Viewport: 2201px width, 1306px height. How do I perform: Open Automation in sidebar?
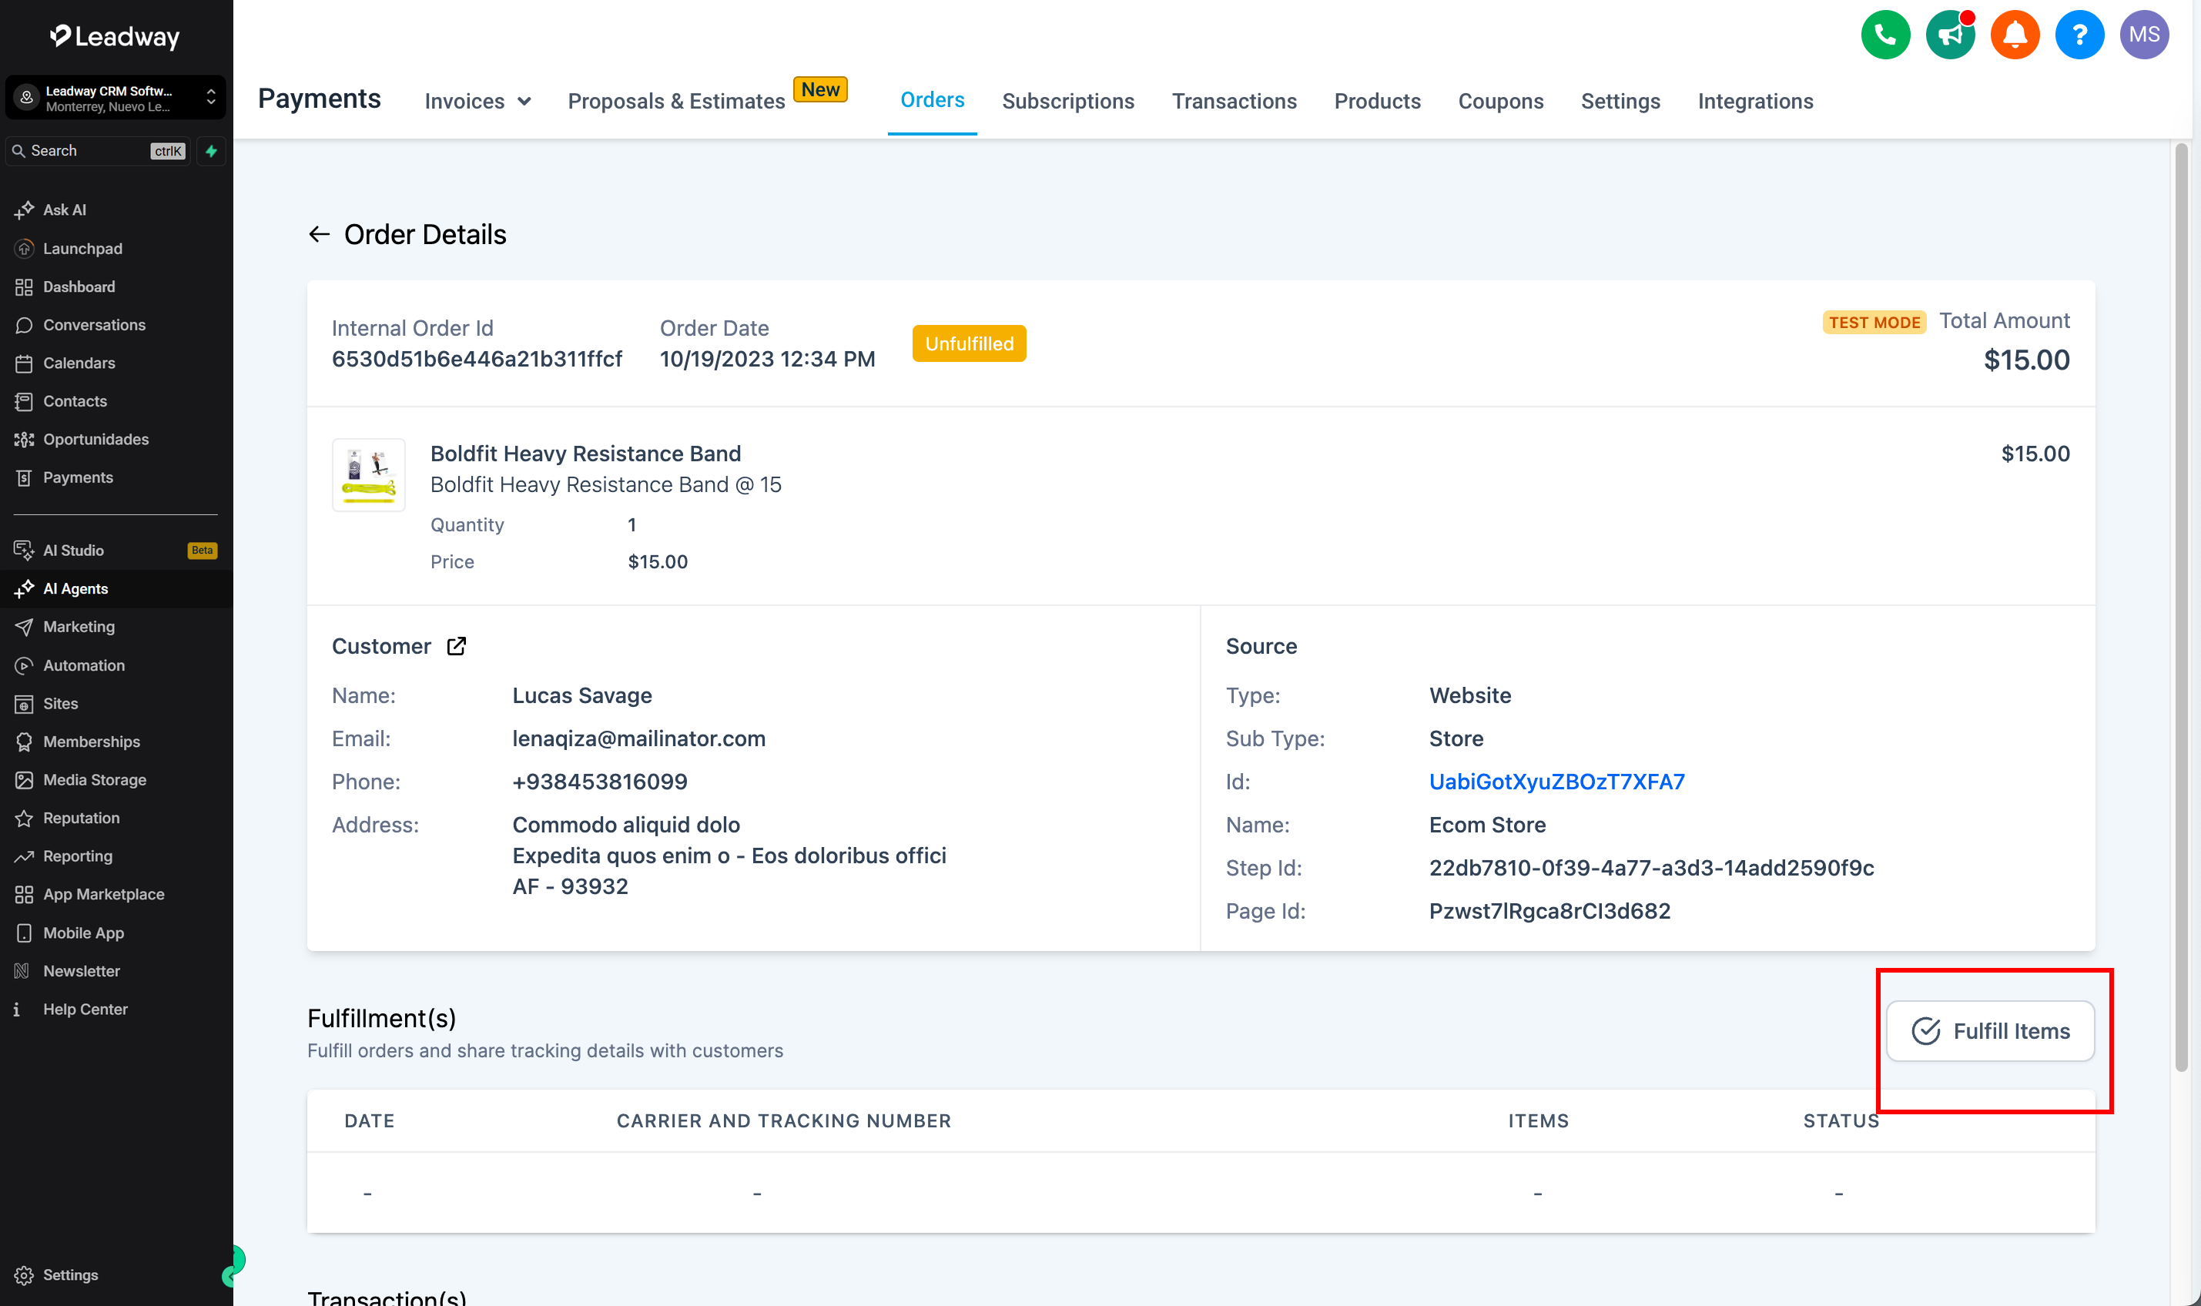click(116, 665)
